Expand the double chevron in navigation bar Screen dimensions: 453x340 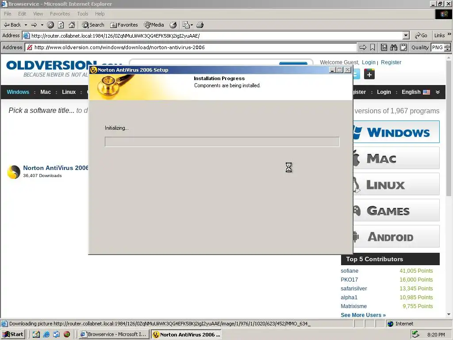[x=438, y=92]
